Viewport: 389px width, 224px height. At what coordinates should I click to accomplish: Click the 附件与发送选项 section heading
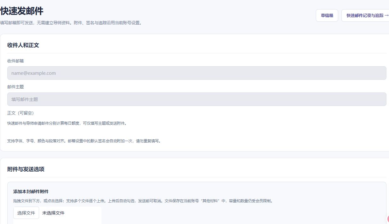26,169
